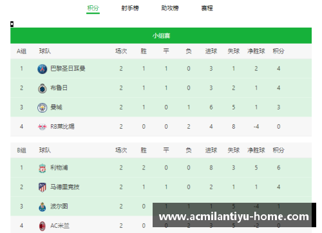Click the RB Leipzig team logo
The width and height of the screenshot is (322, 233).
tap(43, 127)
